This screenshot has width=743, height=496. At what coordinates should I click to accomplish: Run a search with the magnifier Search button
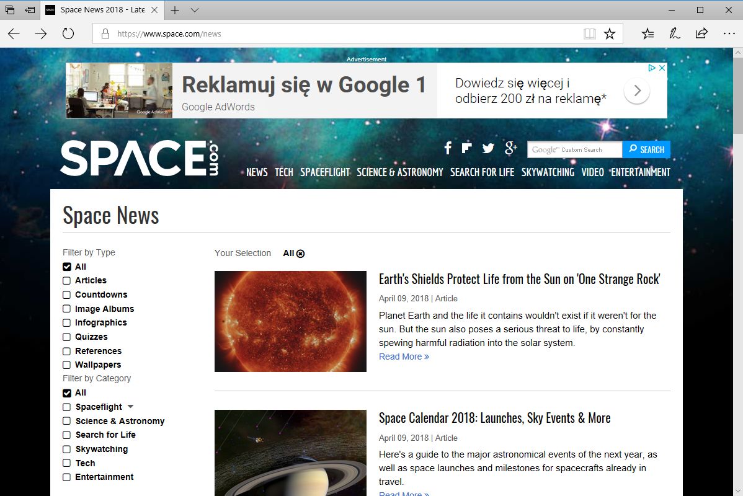point(646,149)
